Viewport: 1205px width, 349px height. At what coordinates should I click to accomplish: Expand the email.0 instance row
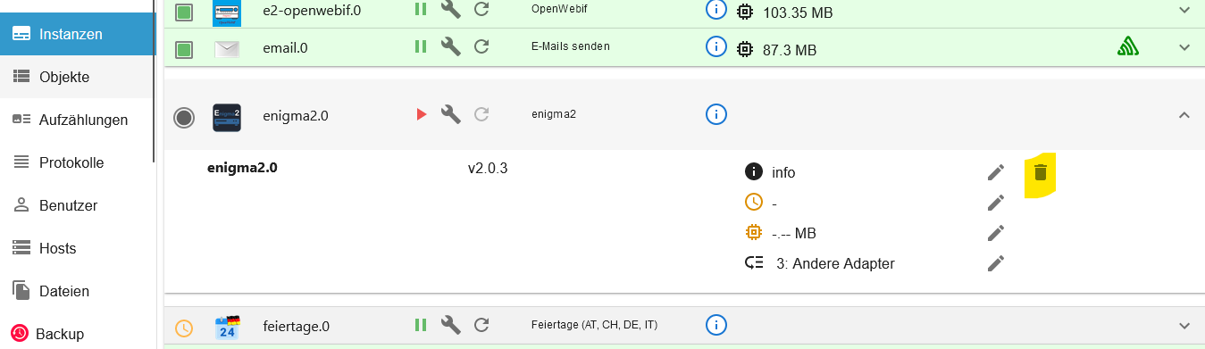1184,46
